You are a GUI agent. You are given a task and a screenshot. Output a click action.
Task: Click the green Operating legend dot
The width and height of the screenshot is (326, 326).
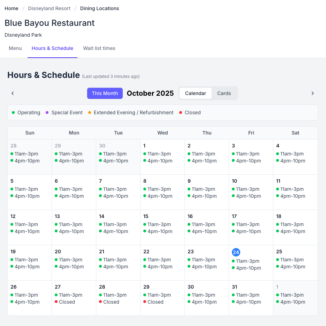click(13, 113)
